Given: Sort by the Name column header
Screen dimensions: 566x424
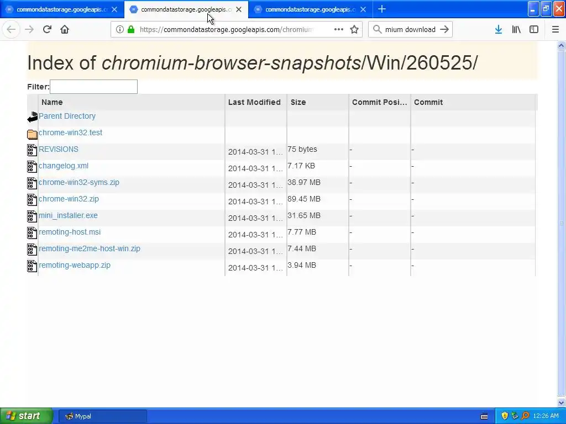Looking at the screenshot, I should pos(132,102).
